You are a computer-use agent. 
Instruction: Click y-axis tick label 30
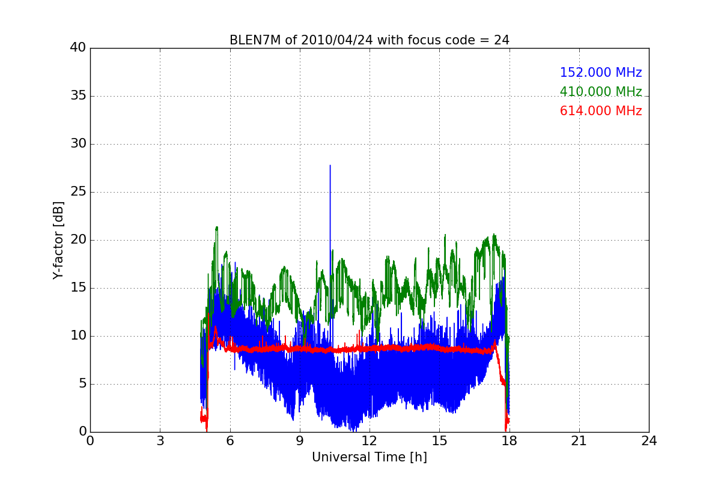click(78, 144)
